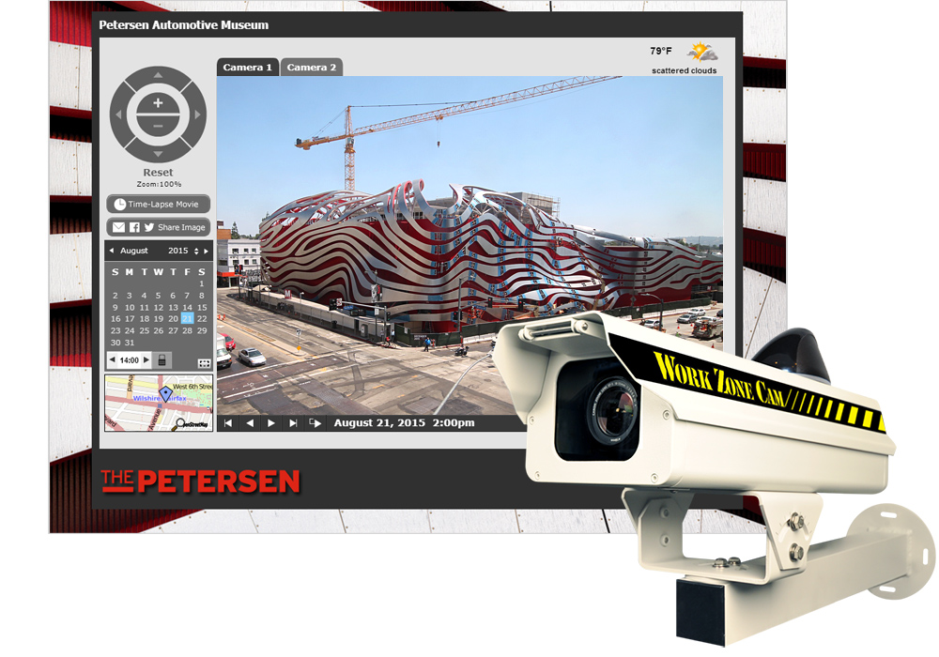
Task: Switch to the Camera 2 tab
Action: 311,68
